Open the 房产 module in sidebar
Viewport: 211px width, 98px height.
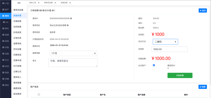(6, 10)
